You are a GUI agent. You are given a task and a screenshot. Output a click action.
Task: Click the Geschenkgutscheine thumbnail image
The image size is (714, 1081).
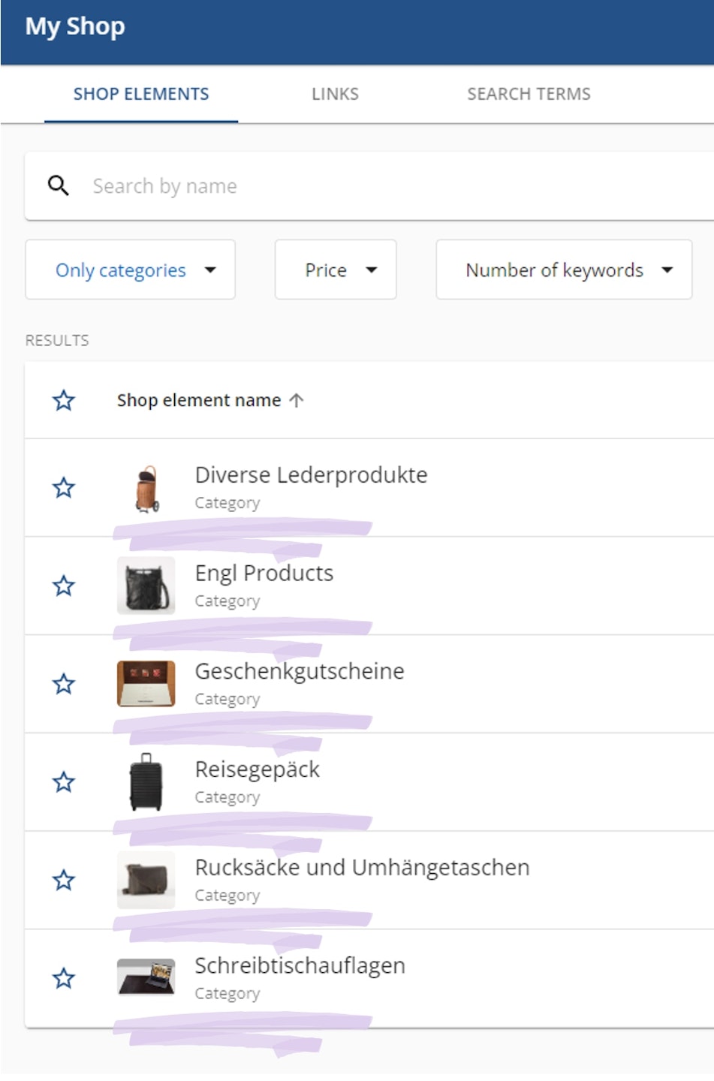pos(146,684)
